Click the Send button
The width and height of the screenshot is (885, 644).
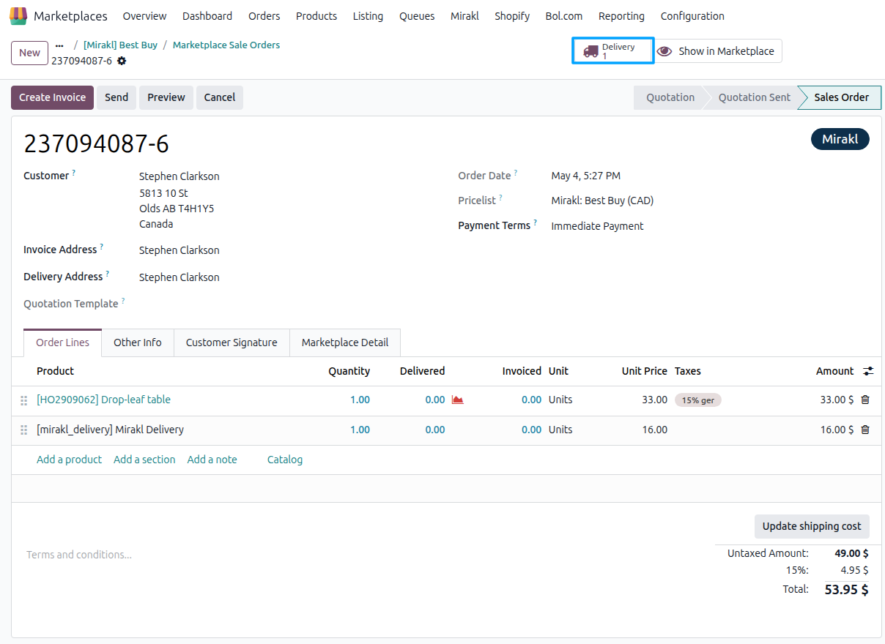coord(116,97)
